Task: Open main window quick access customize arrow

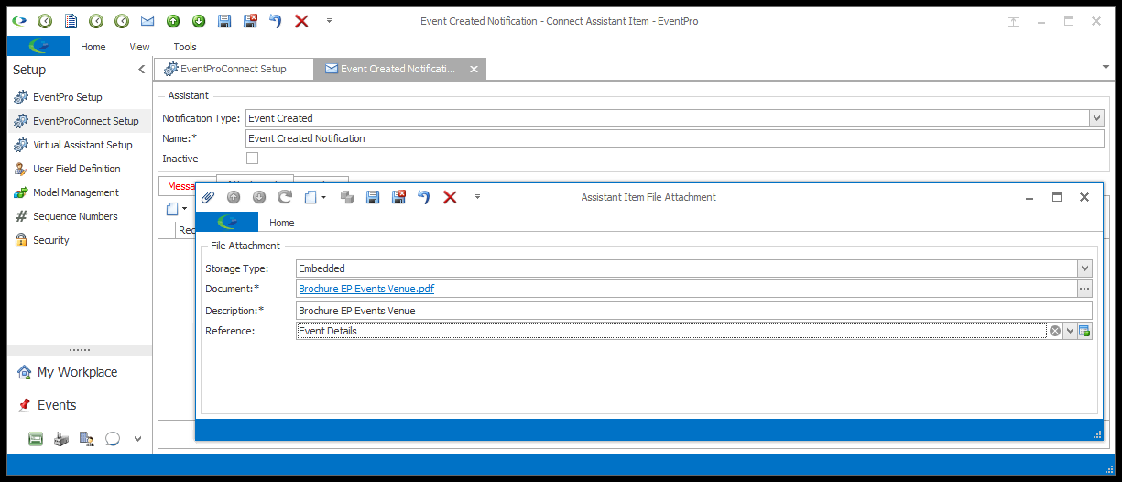Action: click(329, 20)
